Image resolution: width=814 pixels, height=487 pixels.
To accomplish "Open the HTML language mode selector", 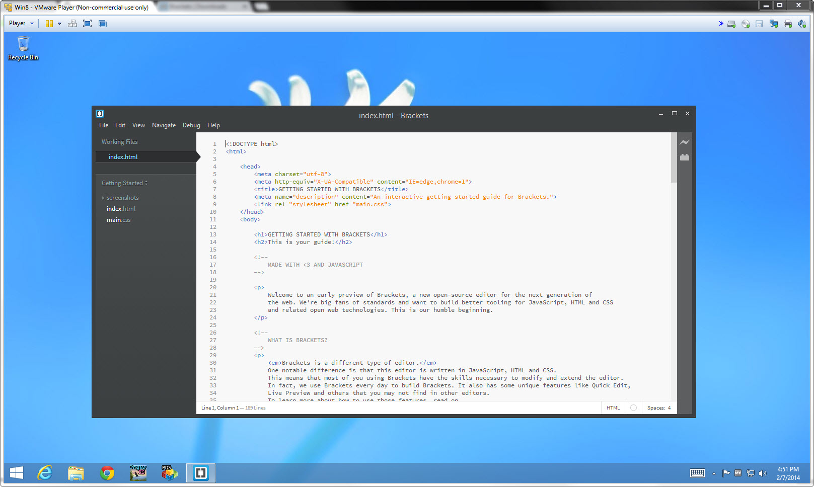I will coord(613,408).
